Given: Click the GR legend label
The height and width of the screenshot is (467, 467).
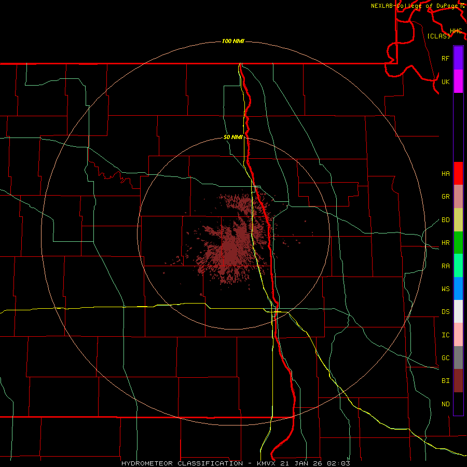Looking at the screenshot, I should tap(446, 197).
